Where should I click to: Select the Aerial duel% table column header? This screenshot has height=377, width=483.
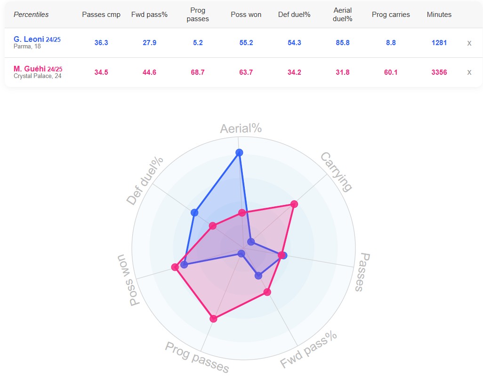(343, 15)
